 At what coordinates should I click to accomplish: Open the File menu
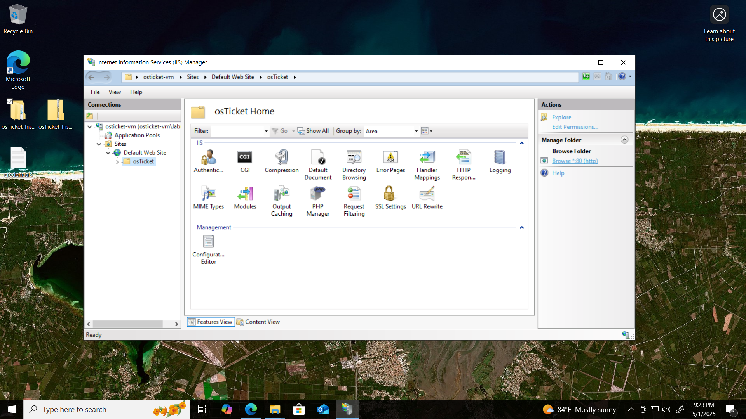click(95, 92)
